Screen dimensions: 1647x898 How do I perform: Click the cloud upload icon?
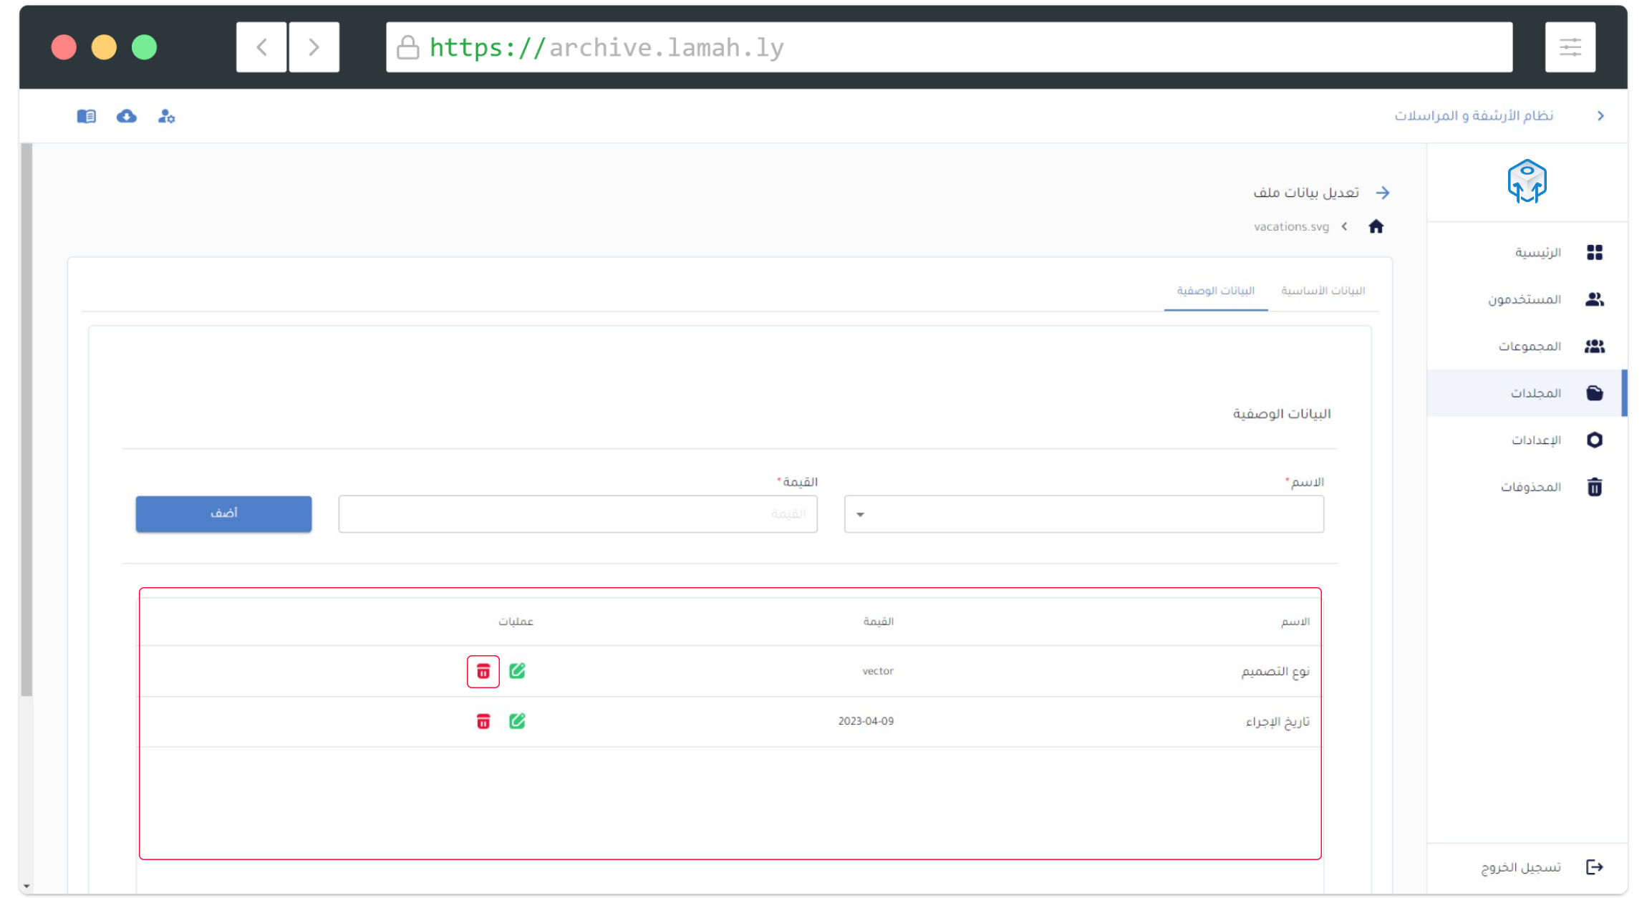click(127, 116)
